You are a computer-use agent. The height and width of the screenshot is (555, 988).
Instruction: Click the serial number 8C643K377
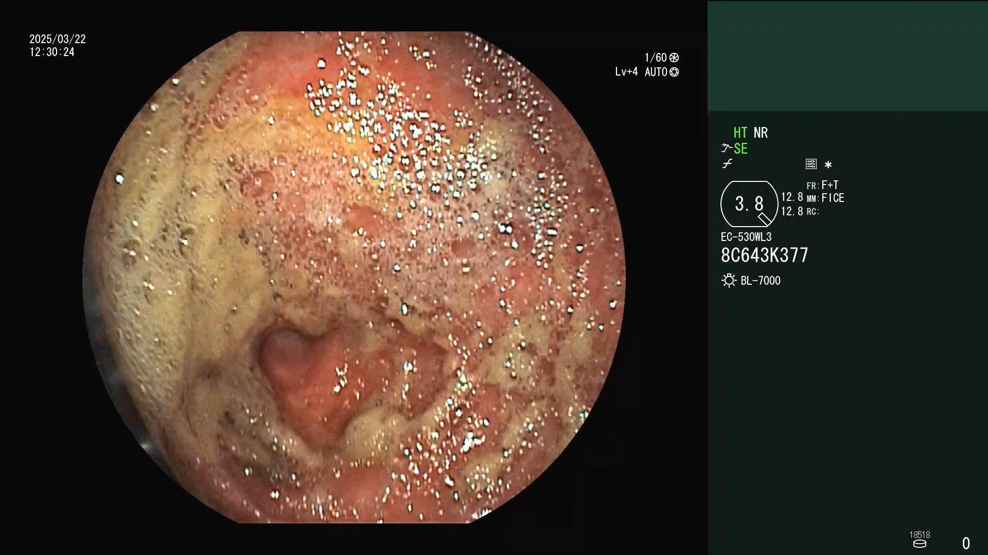[765, 255]
